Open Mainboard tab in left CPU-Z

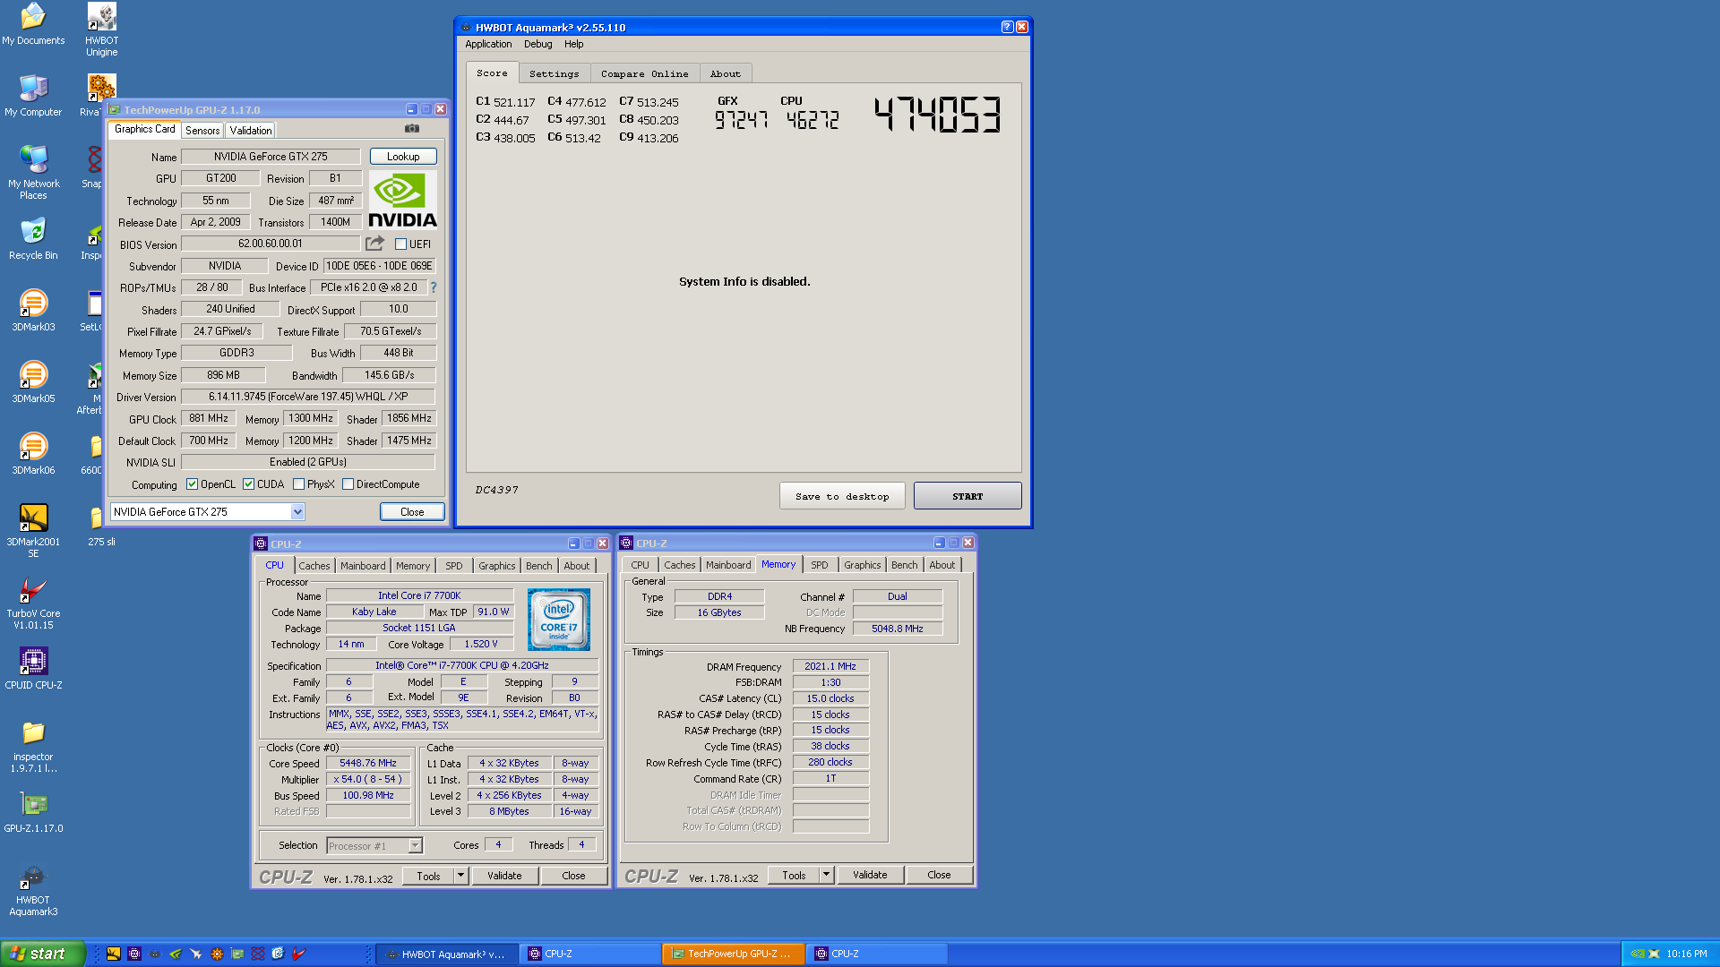click(x=363, y=566)
